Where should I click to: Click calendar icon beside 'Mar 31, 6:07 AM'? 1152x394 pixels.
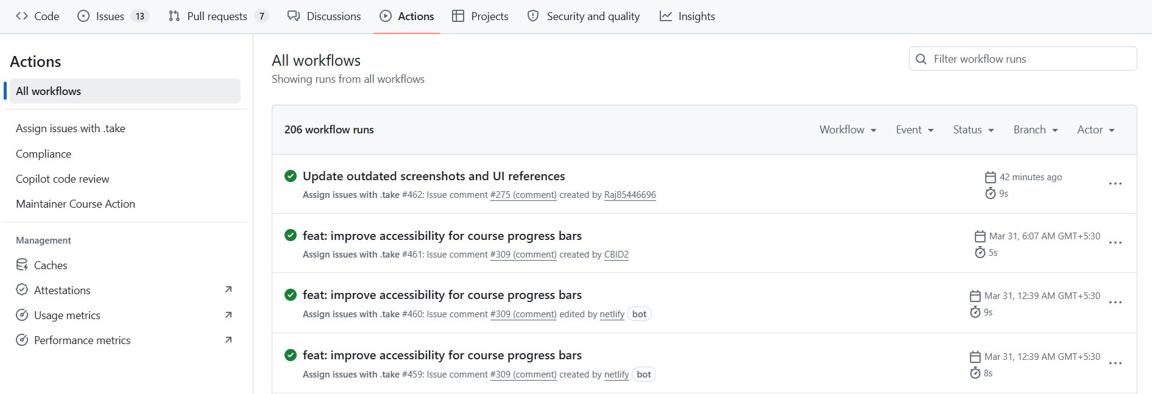pos(980,236)
